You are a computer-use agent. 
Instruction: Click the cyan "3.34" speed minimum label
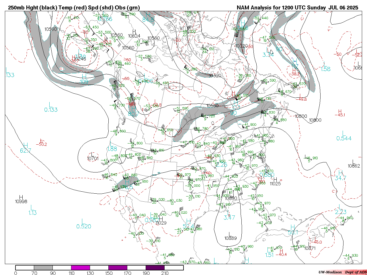point(268,55)
